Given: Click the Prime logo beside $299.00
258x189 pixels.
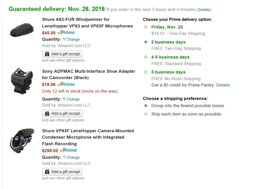Looking at the screenshot, I should point(68,150).
